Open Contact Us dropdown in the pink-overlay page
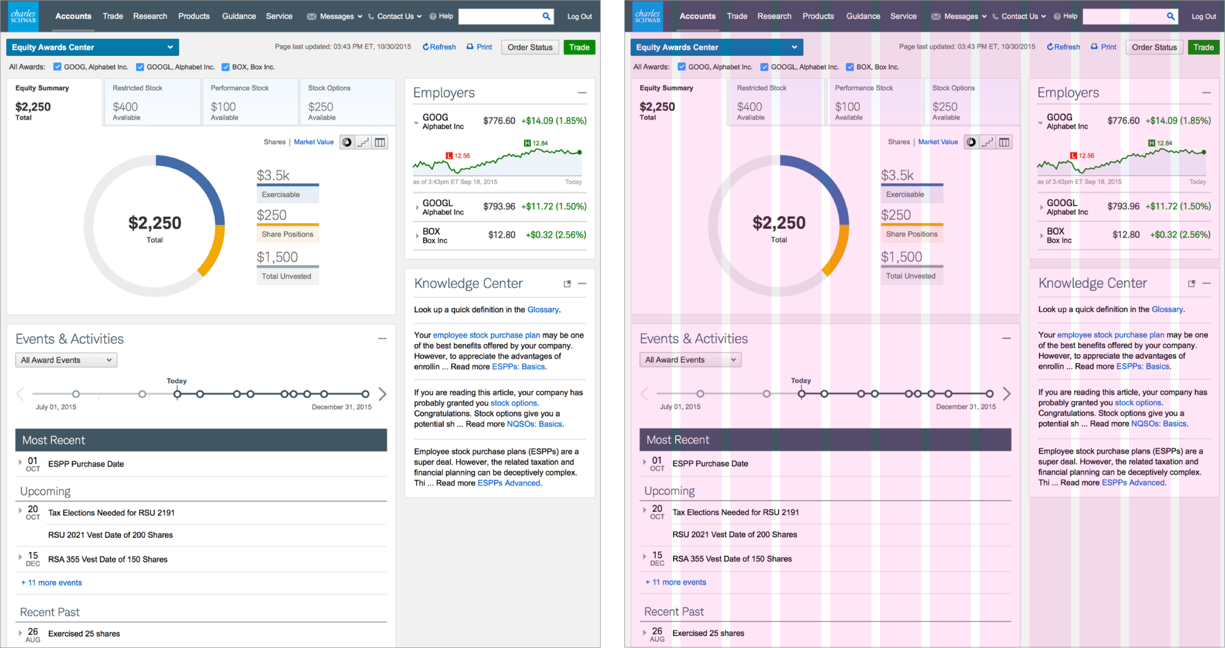Image resolution: width=1225 pixels, height=648 pixels. coord(1023,16)
